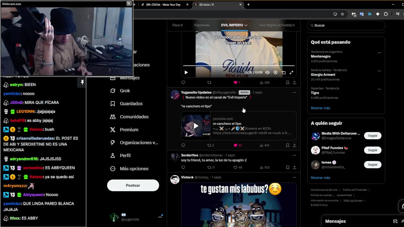This screenshot has height=227, width=404.
Task: View 816 views on Yugansito Updates post
Action: tap(264, 145)
